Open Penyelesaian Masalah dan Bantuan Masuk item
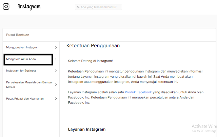This screenshot has width=217, height=137. tap(30, 84)
